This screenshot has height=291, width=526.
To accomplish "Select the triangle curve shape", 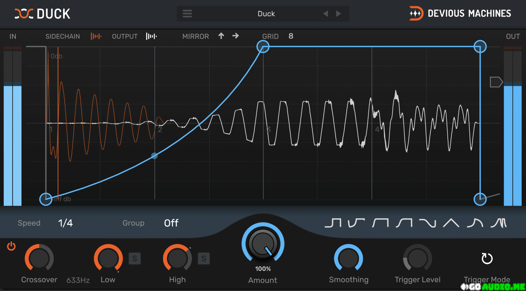I will tap(451, 223).
